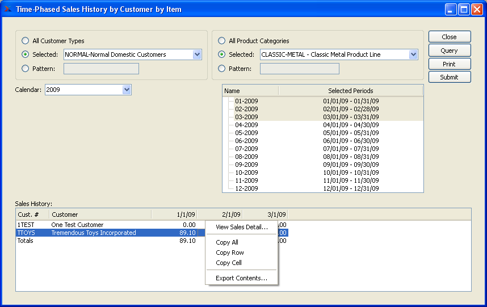Expand the CLASSIC-METAL product category dropdown
Image resolution: width=487 pixels, height=307 pixels.
coord(413,54)
